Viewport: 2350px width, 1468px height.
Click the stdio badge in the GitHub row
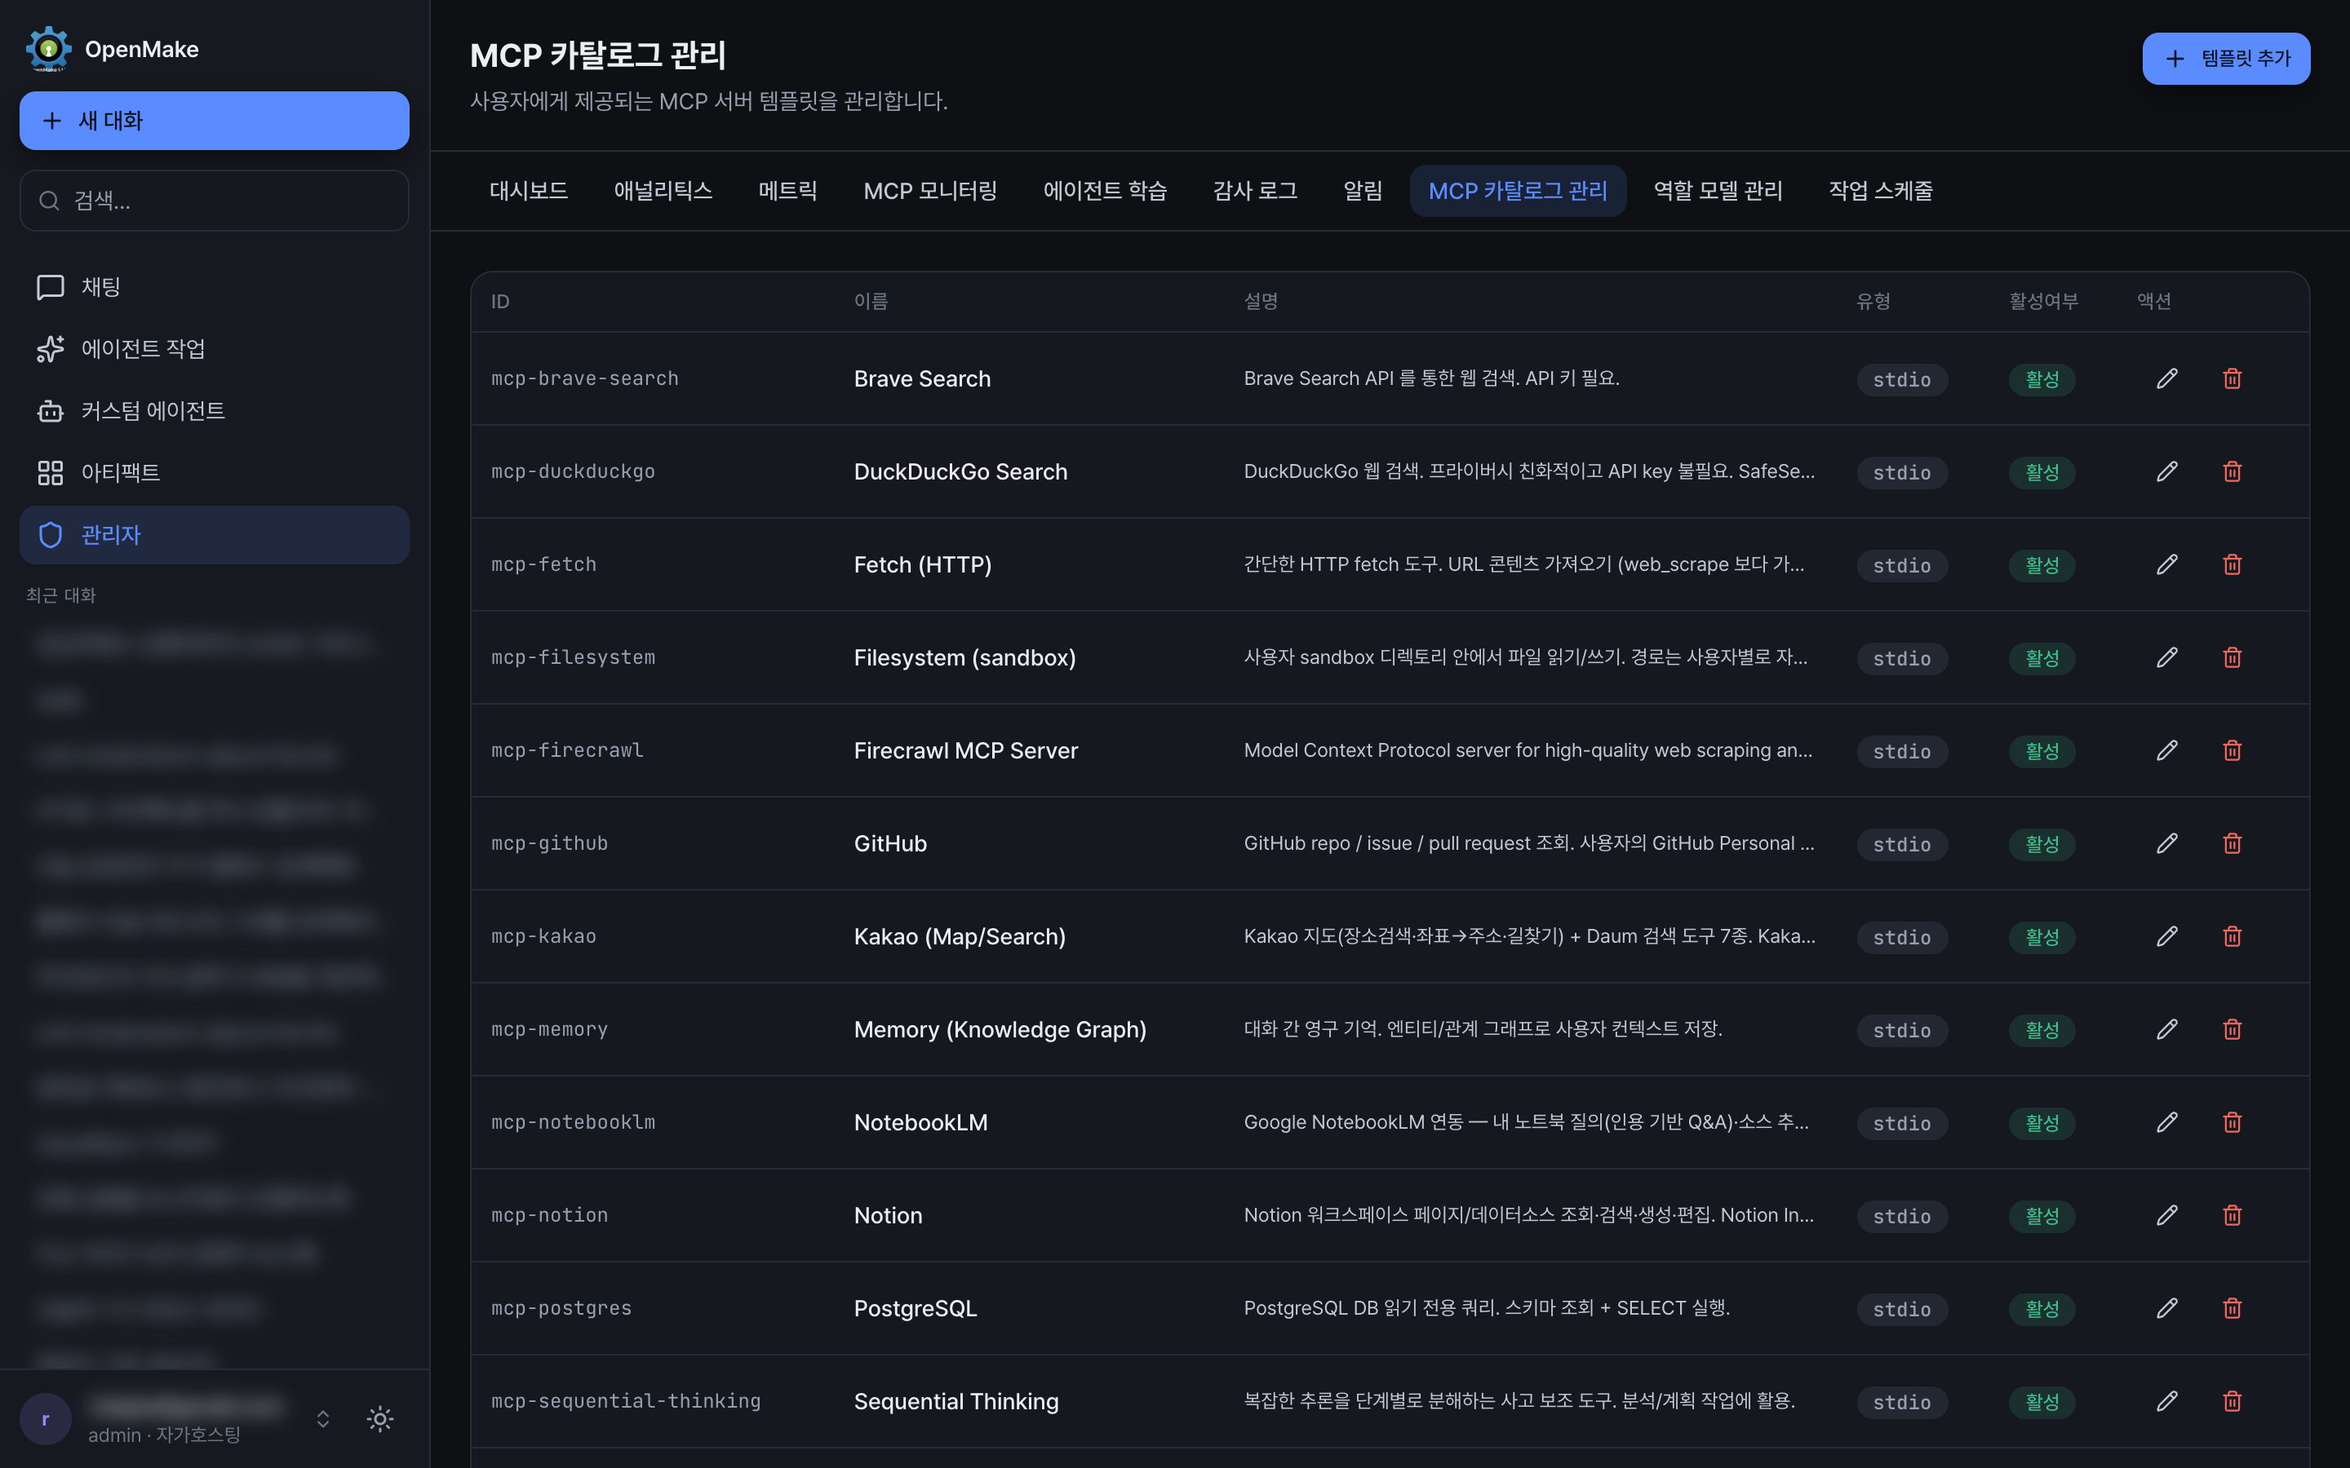(1901, 845)
